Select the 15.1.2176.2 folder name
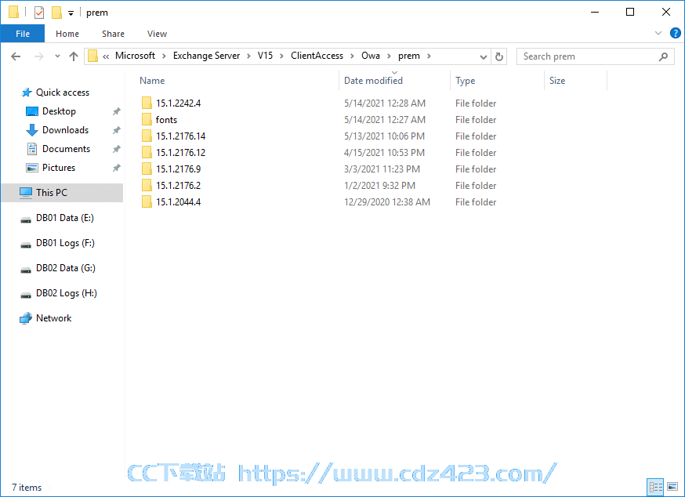Viewport: 685px width, 497px height. [x=178, y=185]
